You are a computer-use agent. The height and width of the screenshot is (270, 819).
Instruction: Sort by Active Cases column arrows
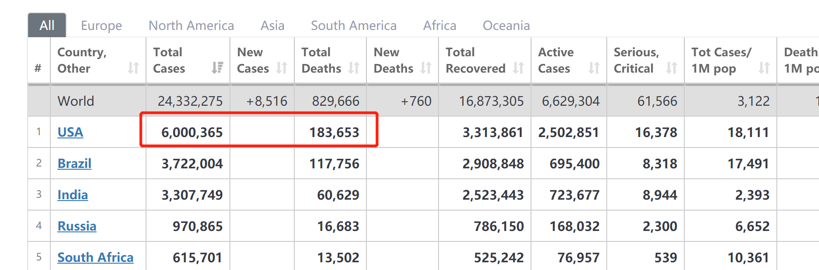(x=594, y=68)
